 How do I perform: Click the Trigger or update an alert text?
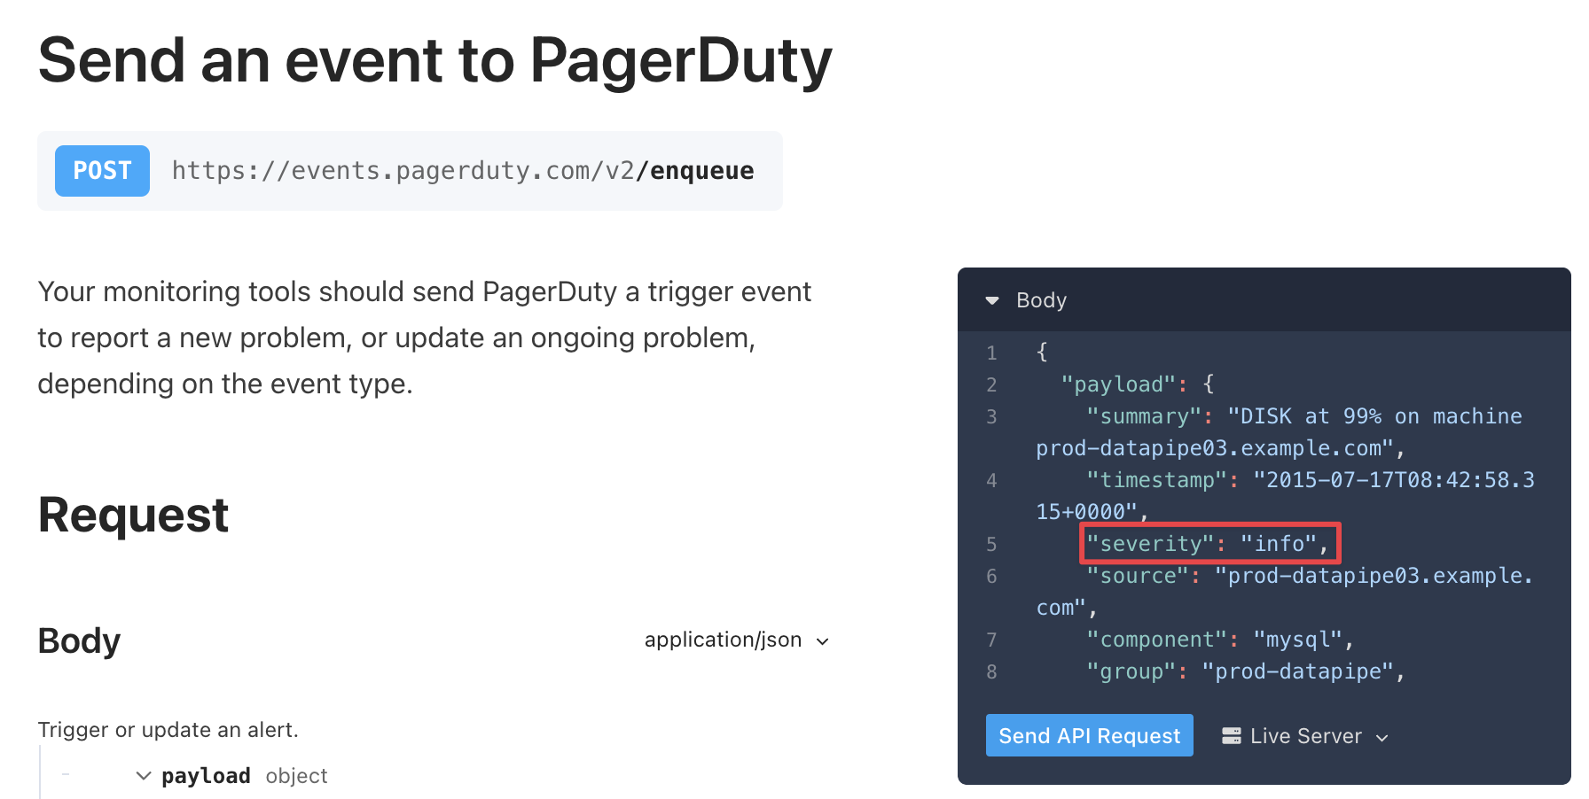168,730
